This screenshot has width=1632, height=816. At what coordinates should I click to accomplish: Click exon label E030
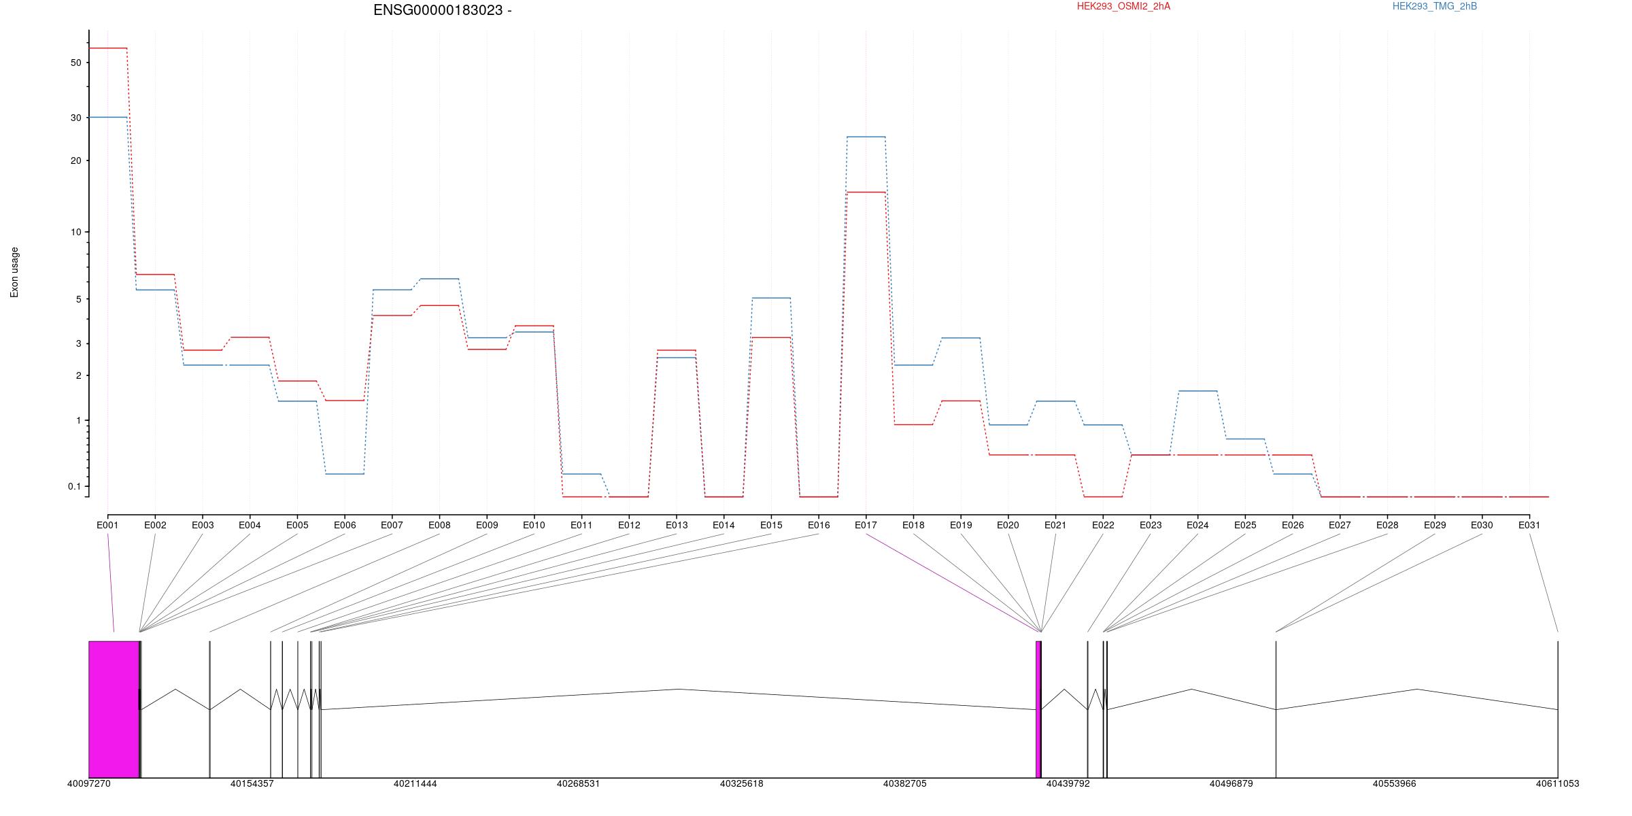1482,525
